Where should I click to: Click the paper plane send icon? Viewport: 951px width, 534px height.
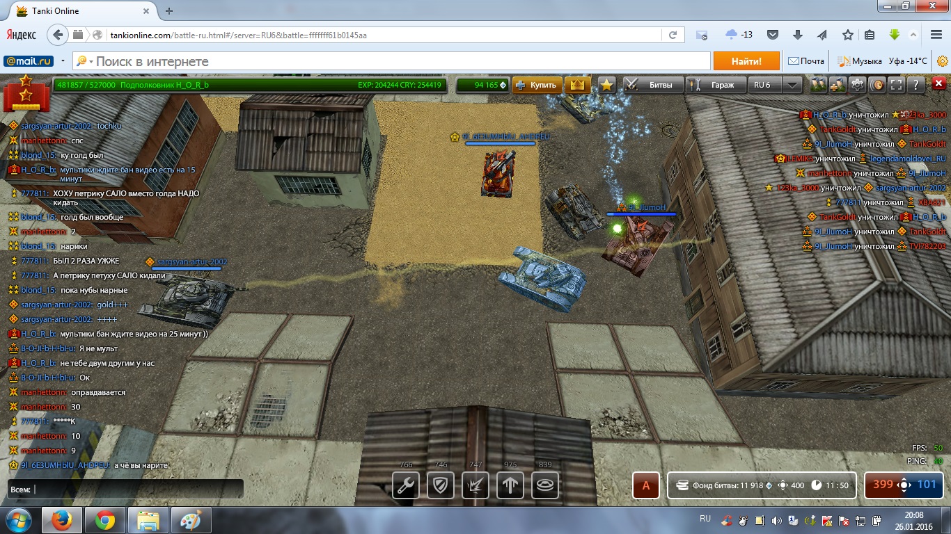(822, 35)
